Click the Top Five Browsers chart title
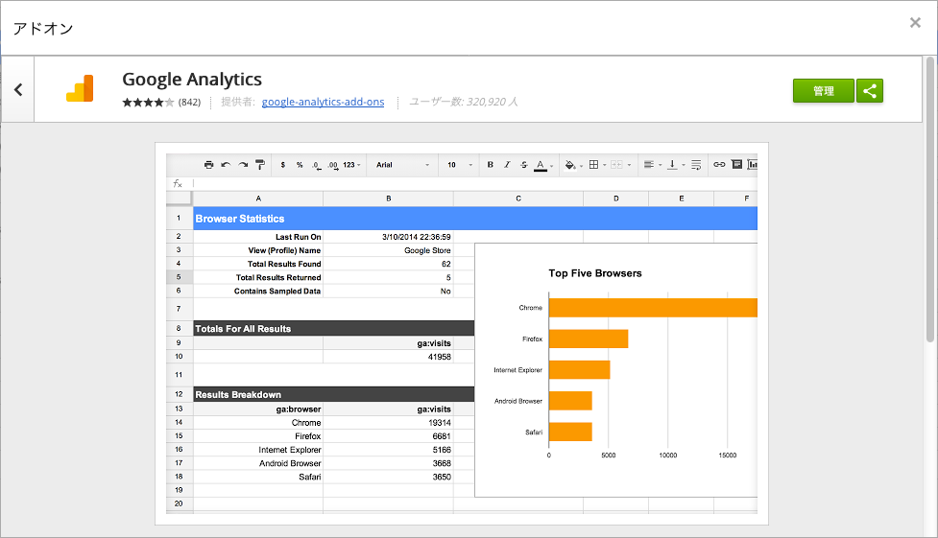938x538 pixels. coord(595,273)
